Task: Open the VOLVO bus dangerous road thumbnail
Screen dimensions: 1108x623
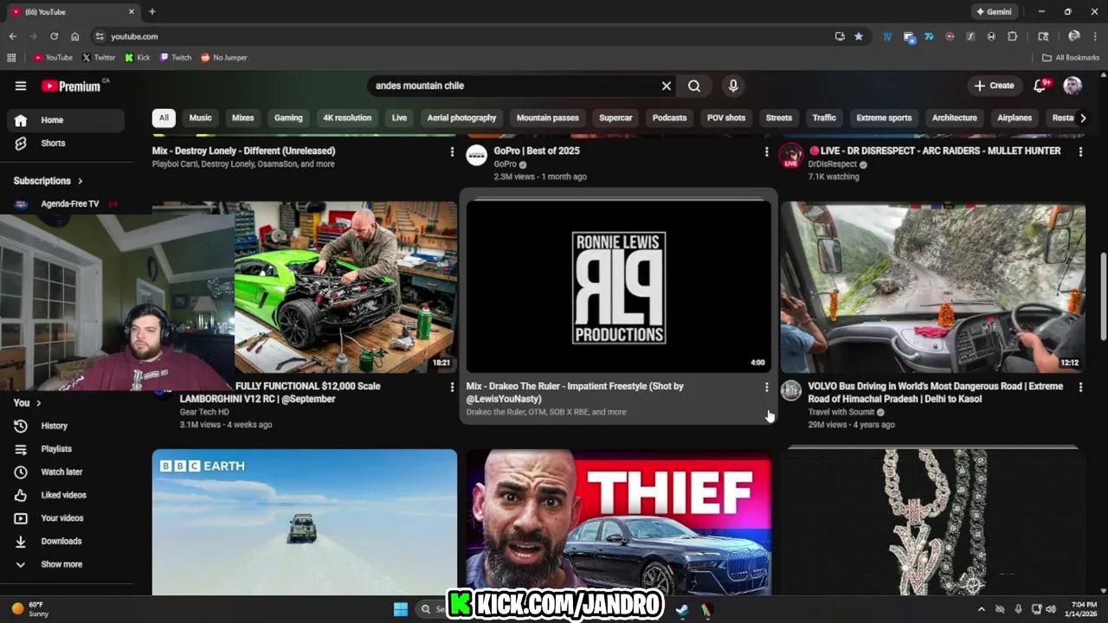Action: coord(933,287)
